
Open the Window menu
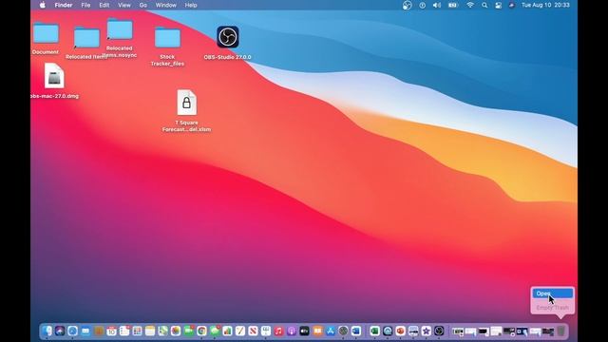click(x=165, y=5)
